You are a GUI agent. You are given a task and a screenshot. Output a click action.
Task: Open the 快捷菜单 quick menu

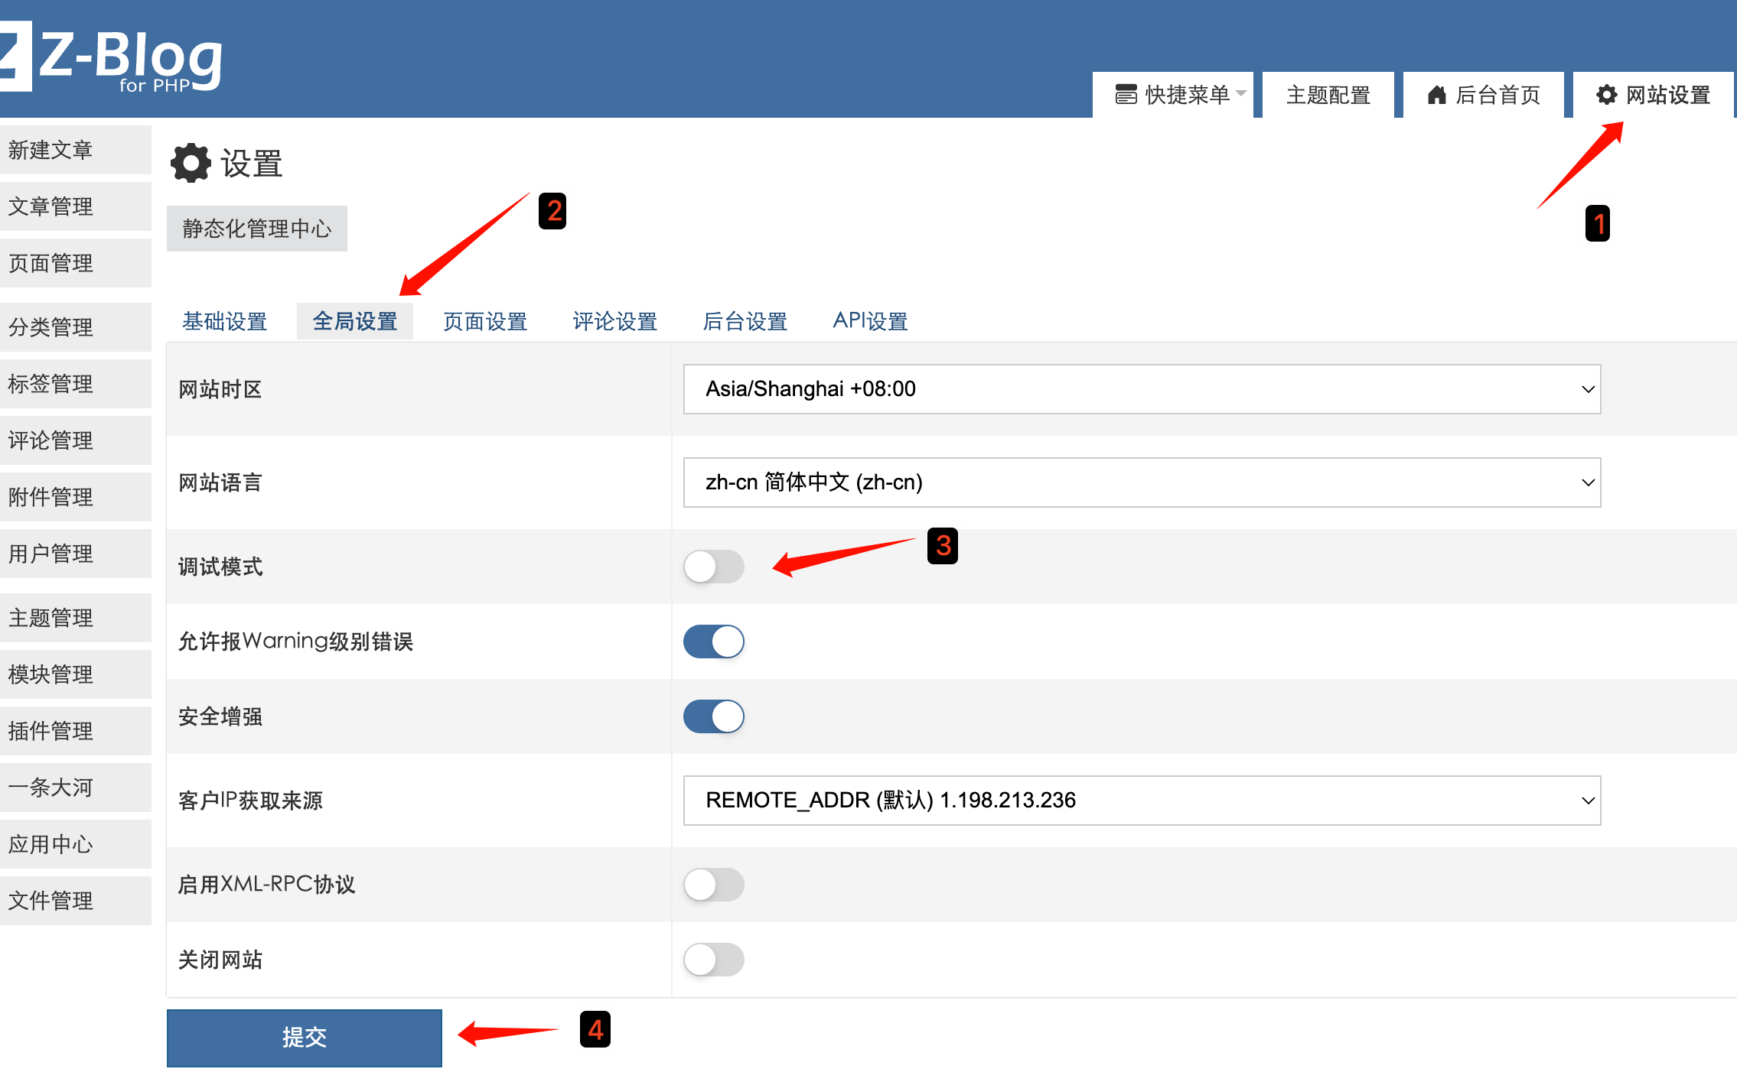pyautogui.click(x=1174, y=94)
